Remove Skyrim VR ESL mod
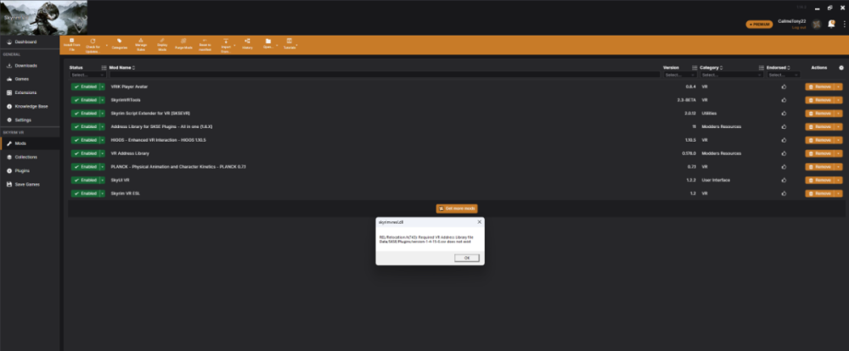849x351 pixels. coord(820,193)
